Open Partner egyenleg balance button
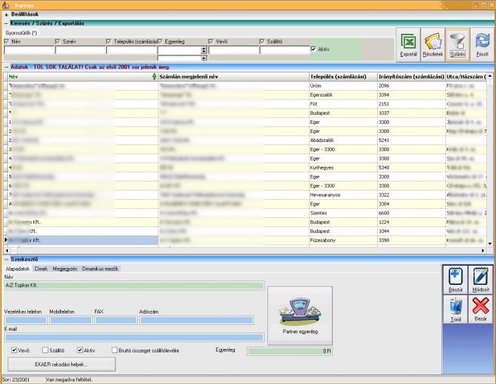 point(300,312)
